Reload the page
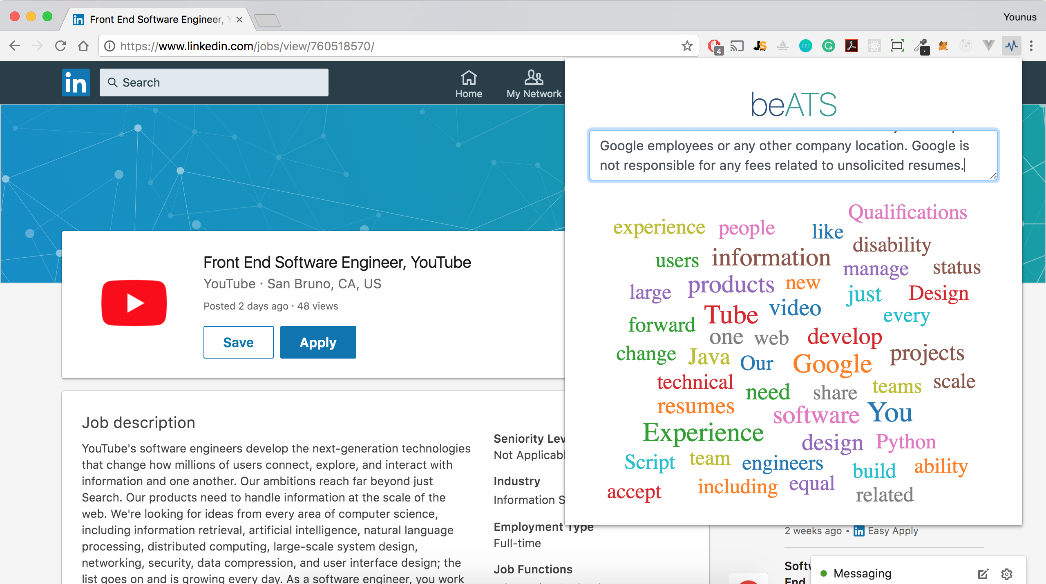The width and height of the screenshot is (1046, 584). (60, 46)
